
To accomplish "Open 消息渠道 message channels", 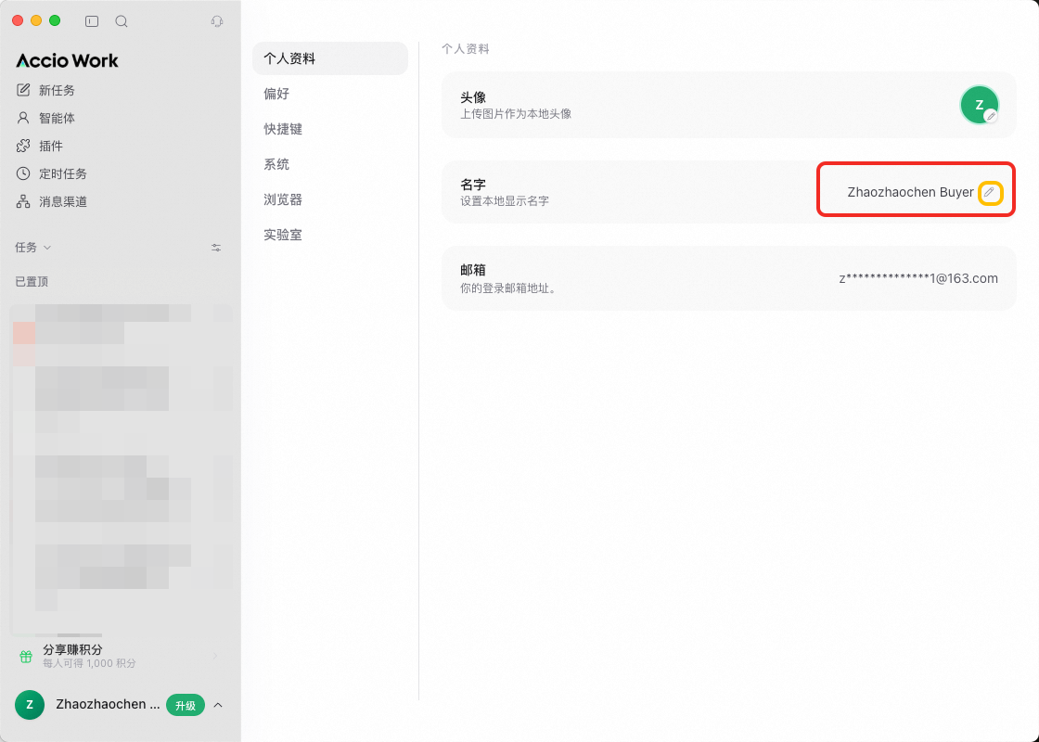I will coord(52,201).
